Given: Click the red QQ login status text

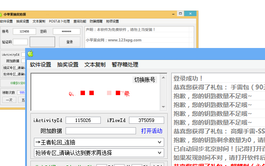Looking at the screenshot, I should [x=99, y=93].
